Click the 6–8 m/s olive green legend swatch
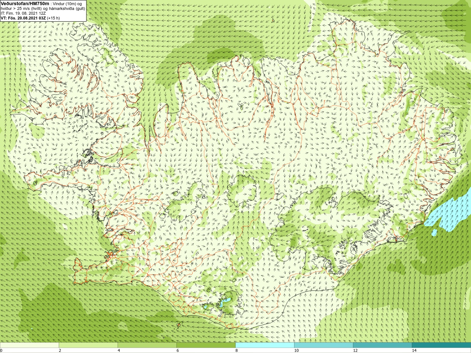The image size is (471, 353). (x=206, y=345)
